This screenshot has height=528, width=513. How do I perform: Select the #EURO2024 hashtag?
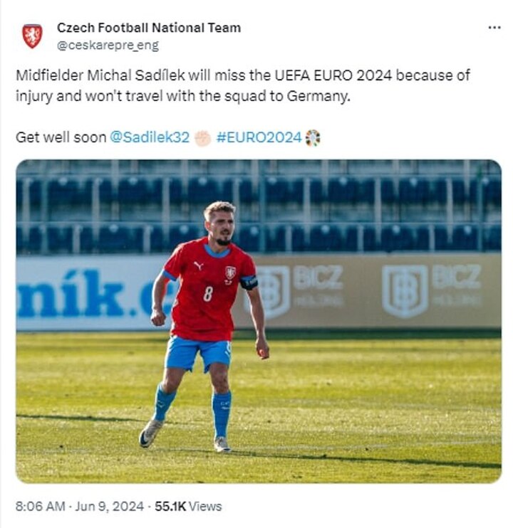259,137
